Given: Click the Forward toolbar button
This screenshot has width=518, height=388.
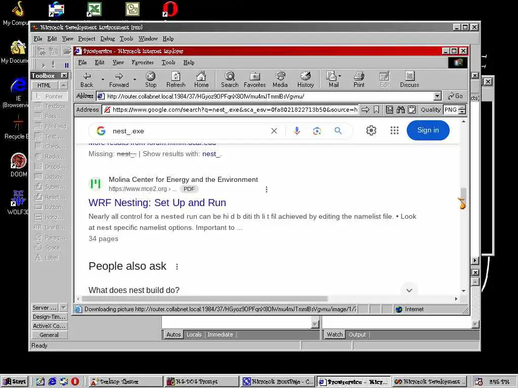Looking at the screenshot, I should coord(119,80).
